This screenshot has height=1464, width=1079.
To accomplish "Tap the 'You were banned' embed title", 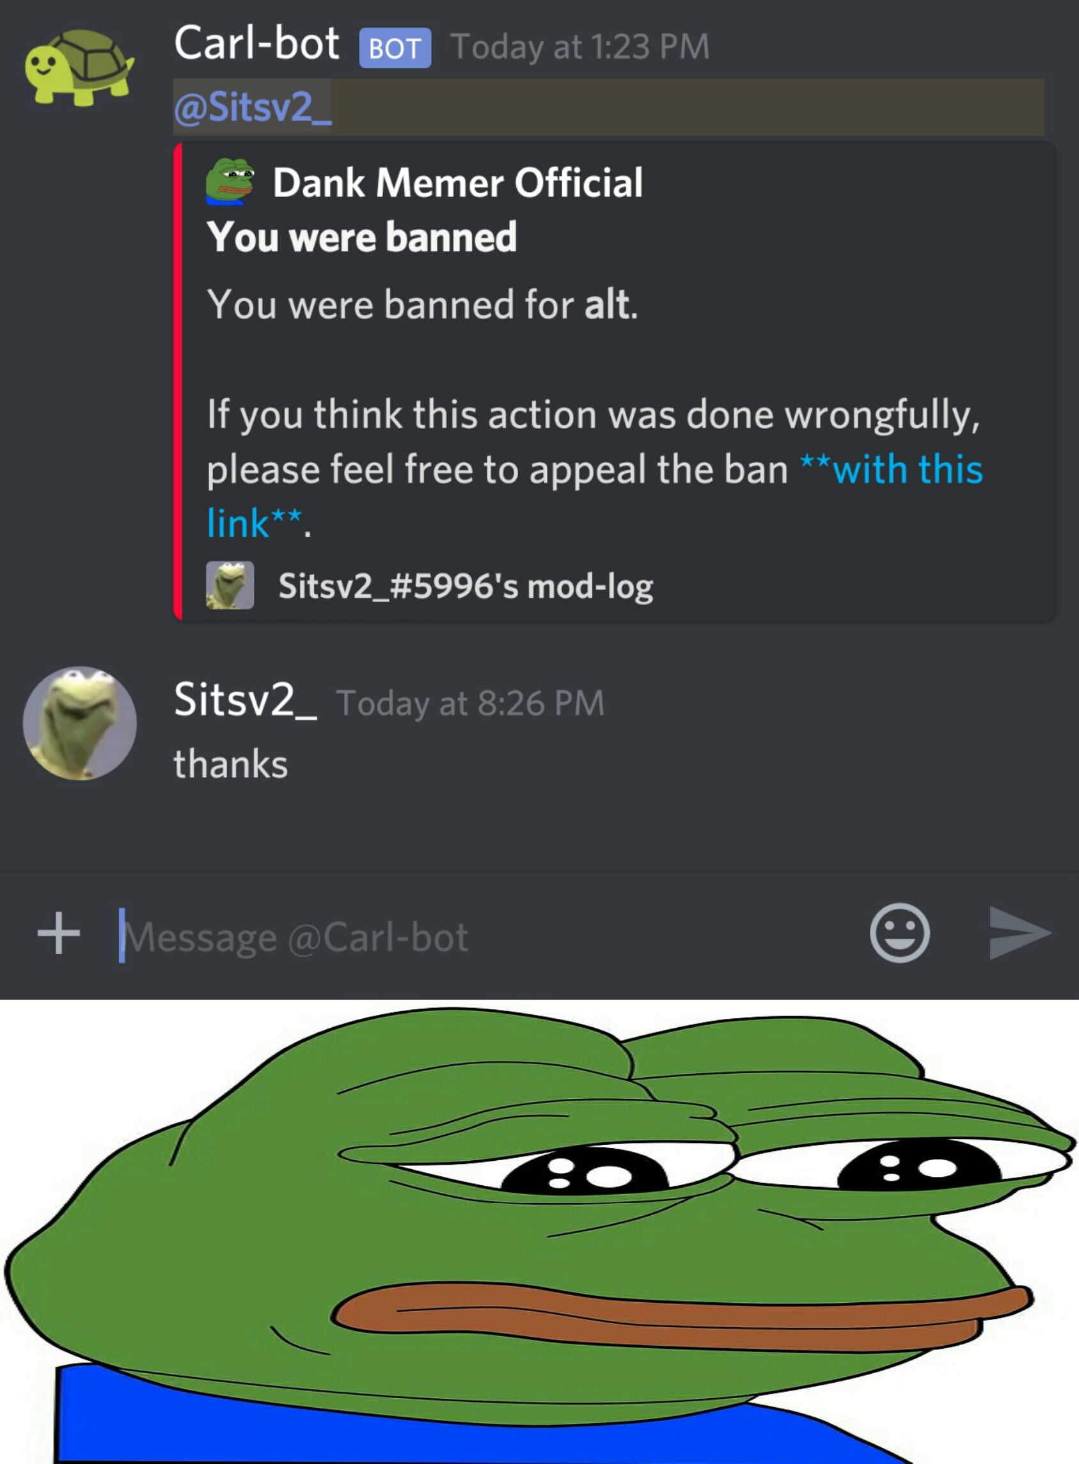I will (x=362, y=237).
